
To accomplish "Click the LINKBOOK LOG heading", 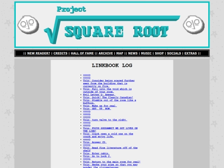I will [x=112, y=66].
